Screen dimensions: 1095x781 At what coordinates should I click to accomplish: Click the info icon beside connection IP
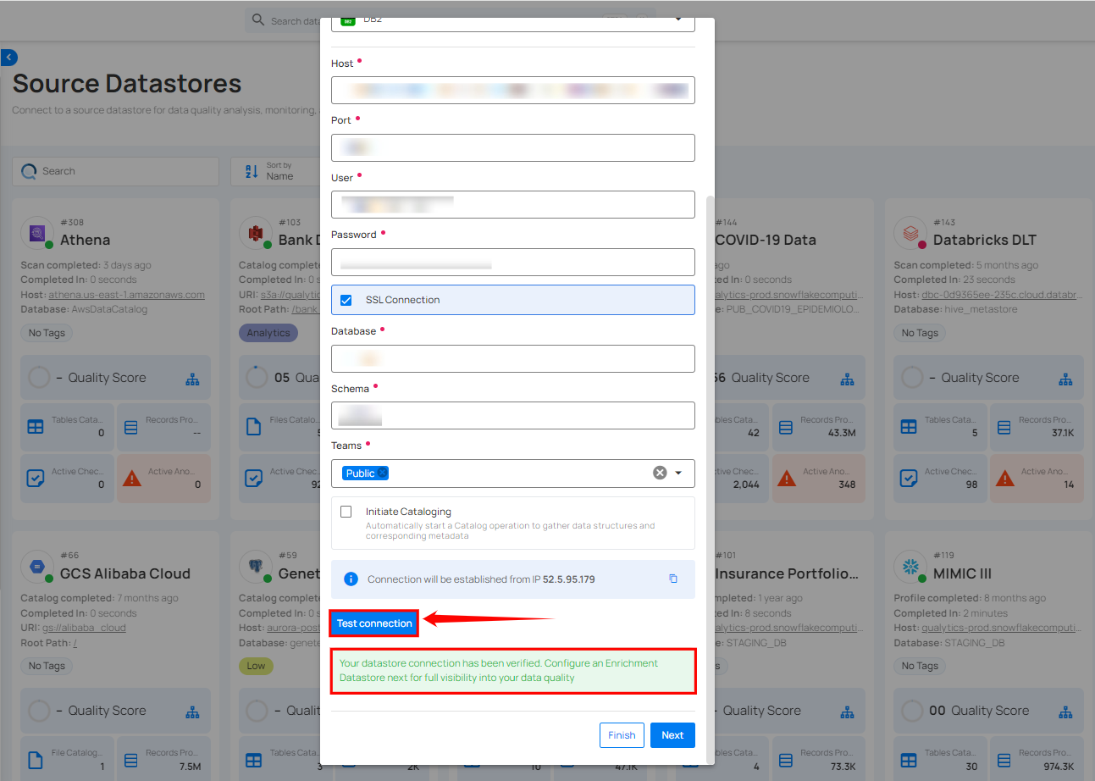pyautogui.click(x=351, y=579)
